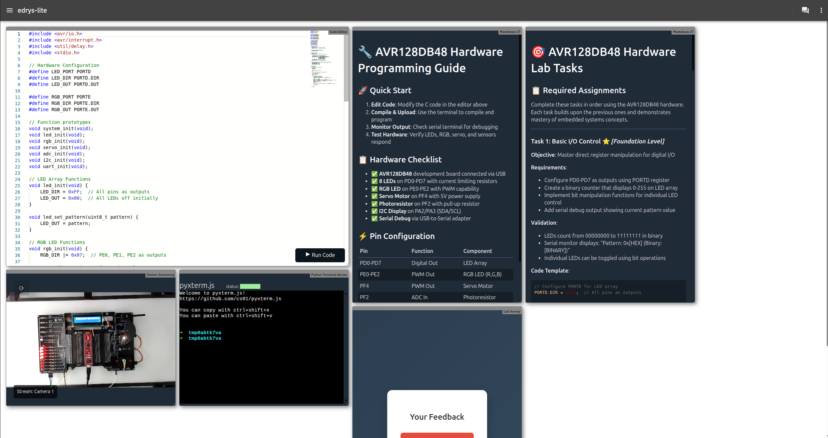Open the chat panel icon

805,10
